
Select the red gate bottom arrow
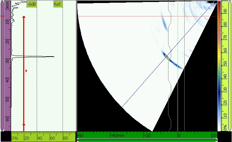24,125
